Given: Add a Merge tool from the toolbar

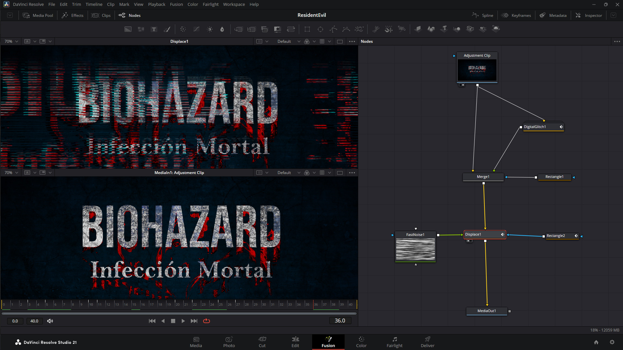Looking at the screenshot, I should 238,29.
